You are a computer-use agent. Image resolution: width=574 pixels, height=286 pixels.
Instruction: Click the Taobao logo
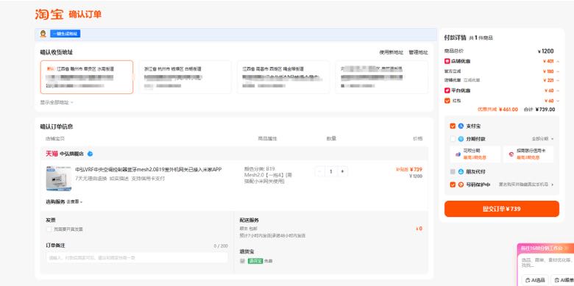[49, 14]
